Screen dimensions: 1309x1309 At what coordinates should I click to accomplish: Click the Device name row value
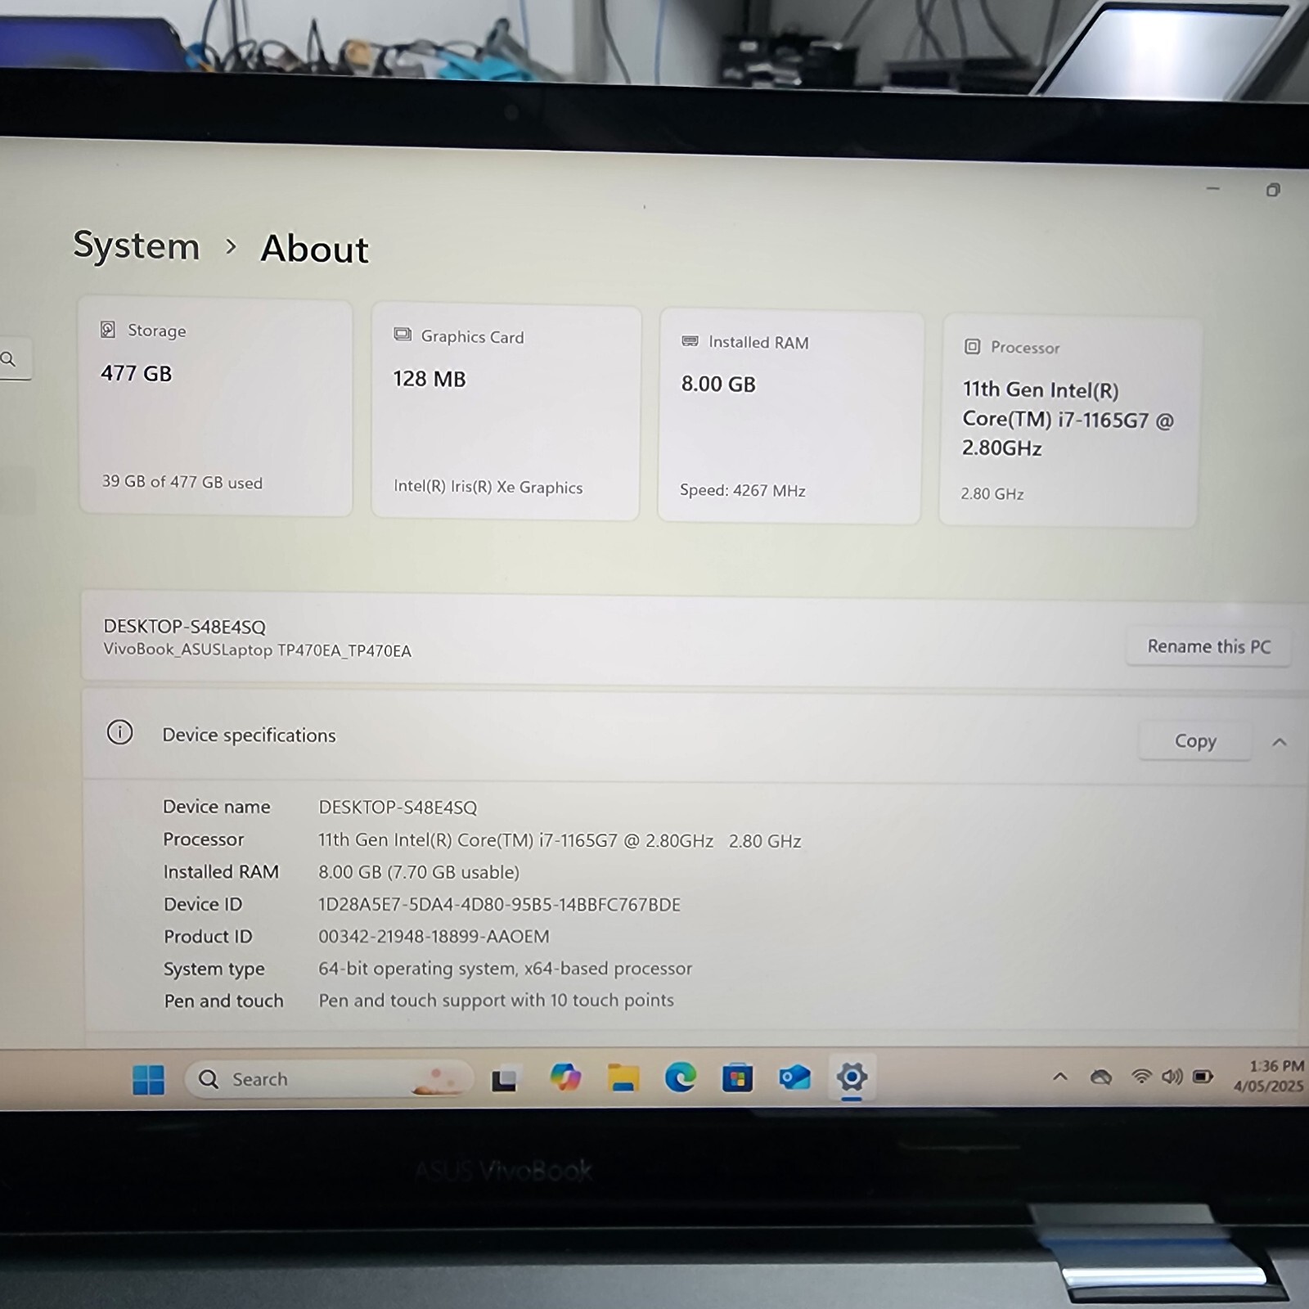point(398,807)
